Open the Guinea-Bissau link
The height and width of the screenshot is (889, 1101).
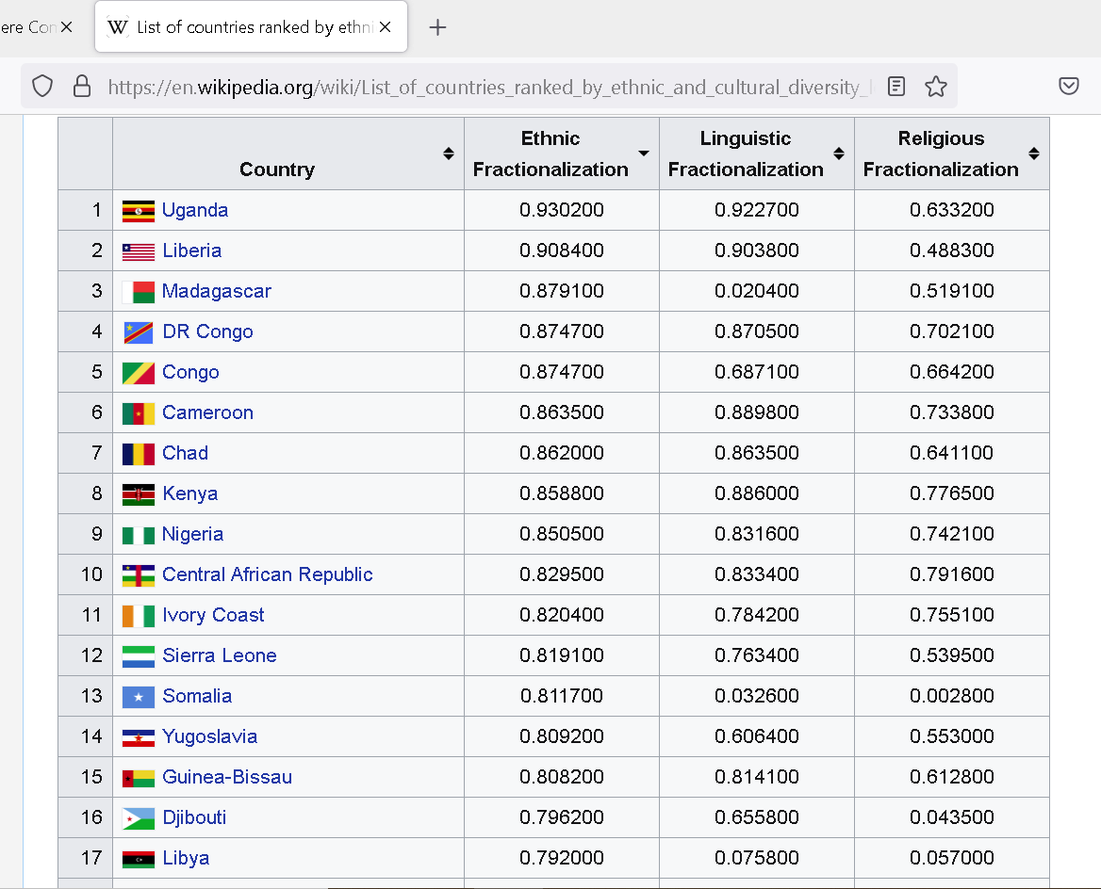tap(227, 778)
